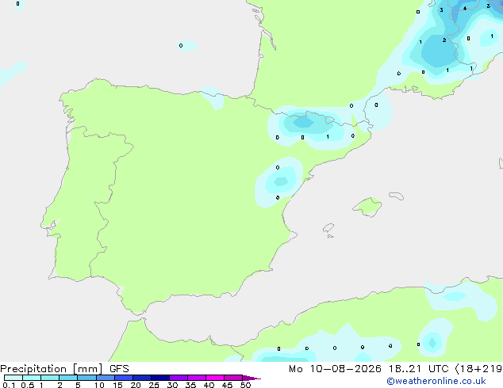
Task: Click the '50' legend scale label
Action: point(245,385)
